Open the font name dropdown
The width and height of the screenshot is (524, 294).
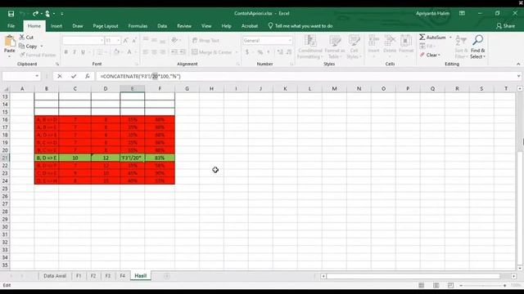(x=102, y=40)
